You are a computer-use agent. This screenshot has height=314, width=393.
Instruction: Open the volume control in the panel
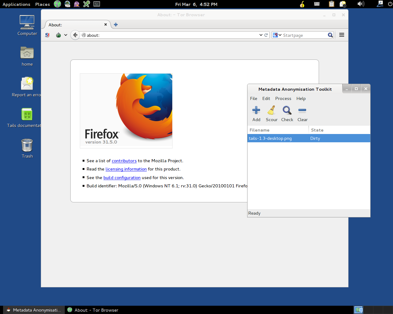click(361, 4)
